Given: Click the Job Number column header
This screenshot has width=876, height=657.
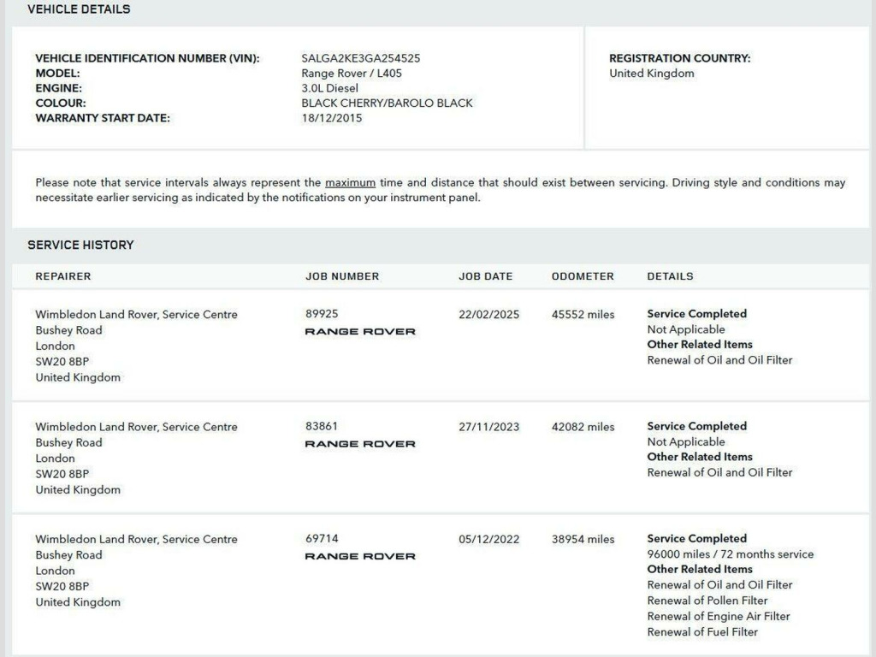Looking at the screenshot, I should pyautogui.click(x=342, y=276).
